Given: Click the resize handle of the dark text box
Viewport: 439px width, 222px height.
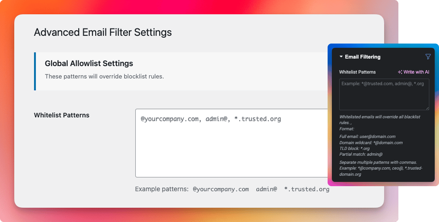Looking at the screenshot, I should 427,108.
